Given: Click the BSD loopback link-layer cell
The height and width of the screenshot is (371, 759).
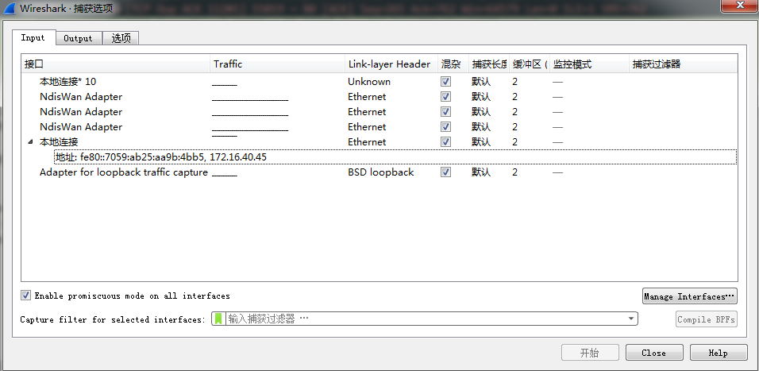Looking at the screenshot, I should (380, 172).
